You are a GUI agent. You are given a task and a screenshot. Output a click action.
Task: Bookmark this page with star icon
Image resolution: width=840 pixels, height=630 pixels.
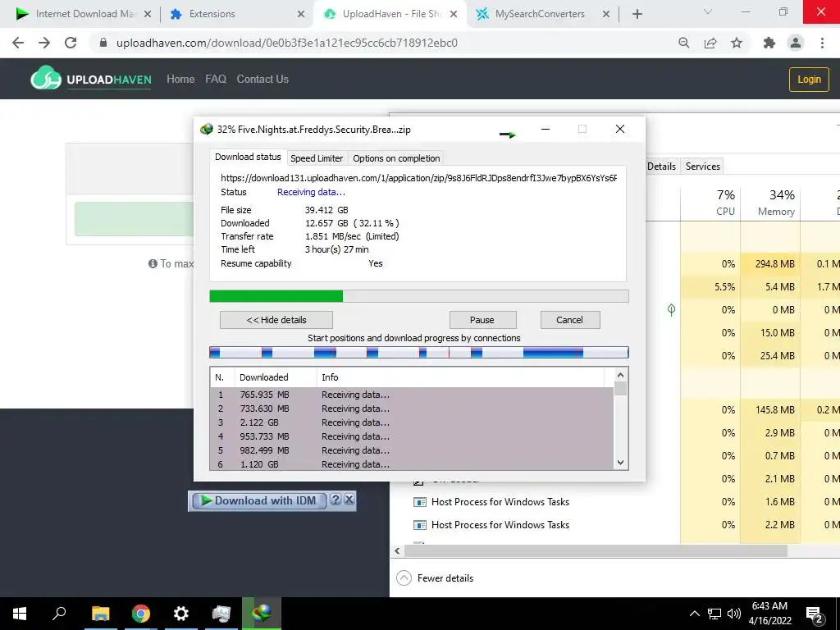click(737, 43)
